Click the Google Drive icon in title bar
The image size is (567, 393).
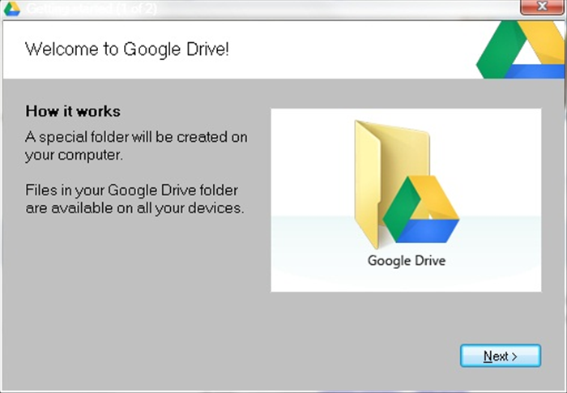pos(11,9)
